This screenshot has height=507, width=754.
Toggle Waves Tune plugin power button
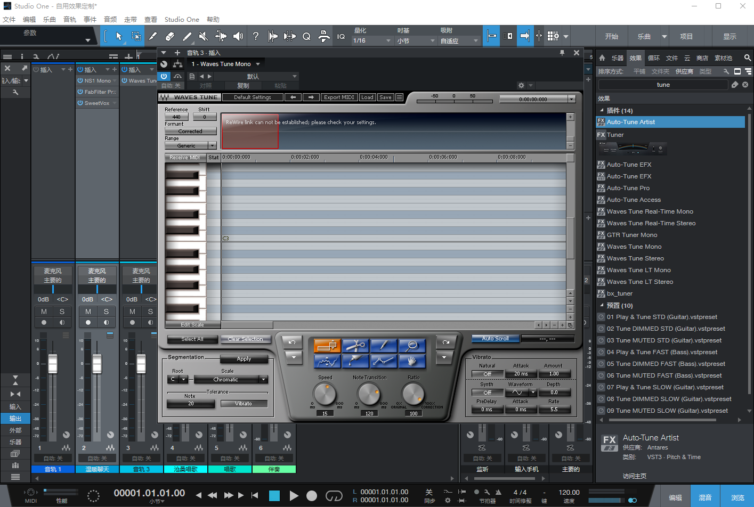[x=164, y=76]
